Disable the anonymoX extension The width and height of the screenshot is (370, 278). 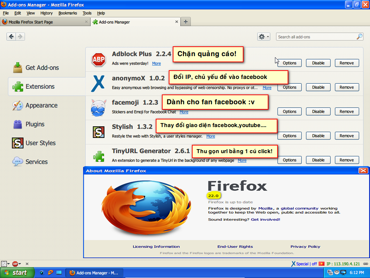point(318,87)
